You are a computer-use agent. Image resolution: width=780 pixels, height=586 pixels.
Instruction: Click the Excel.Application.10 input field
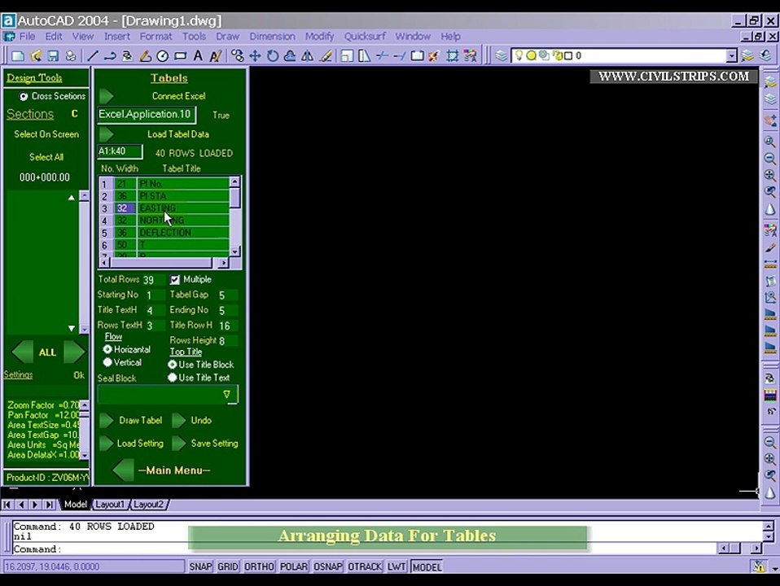pyautogui.click(x=147, y=115)
